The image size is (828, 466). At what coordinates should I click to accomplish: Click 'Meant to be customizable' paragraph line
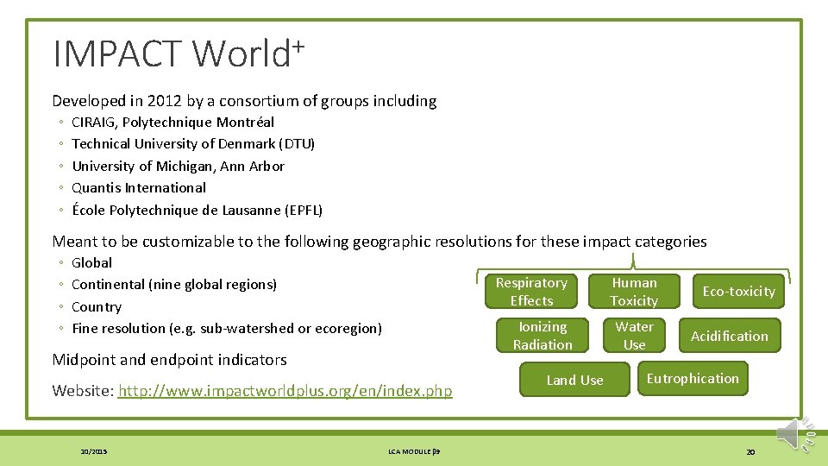coord(379,242)
